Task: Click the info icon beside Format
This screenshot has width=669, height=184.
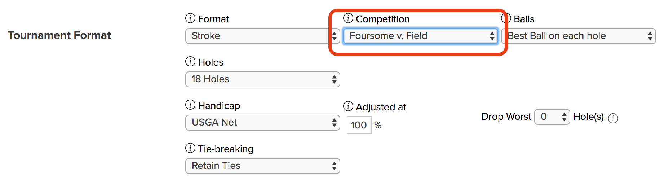Action: click(x=190, y=18)
